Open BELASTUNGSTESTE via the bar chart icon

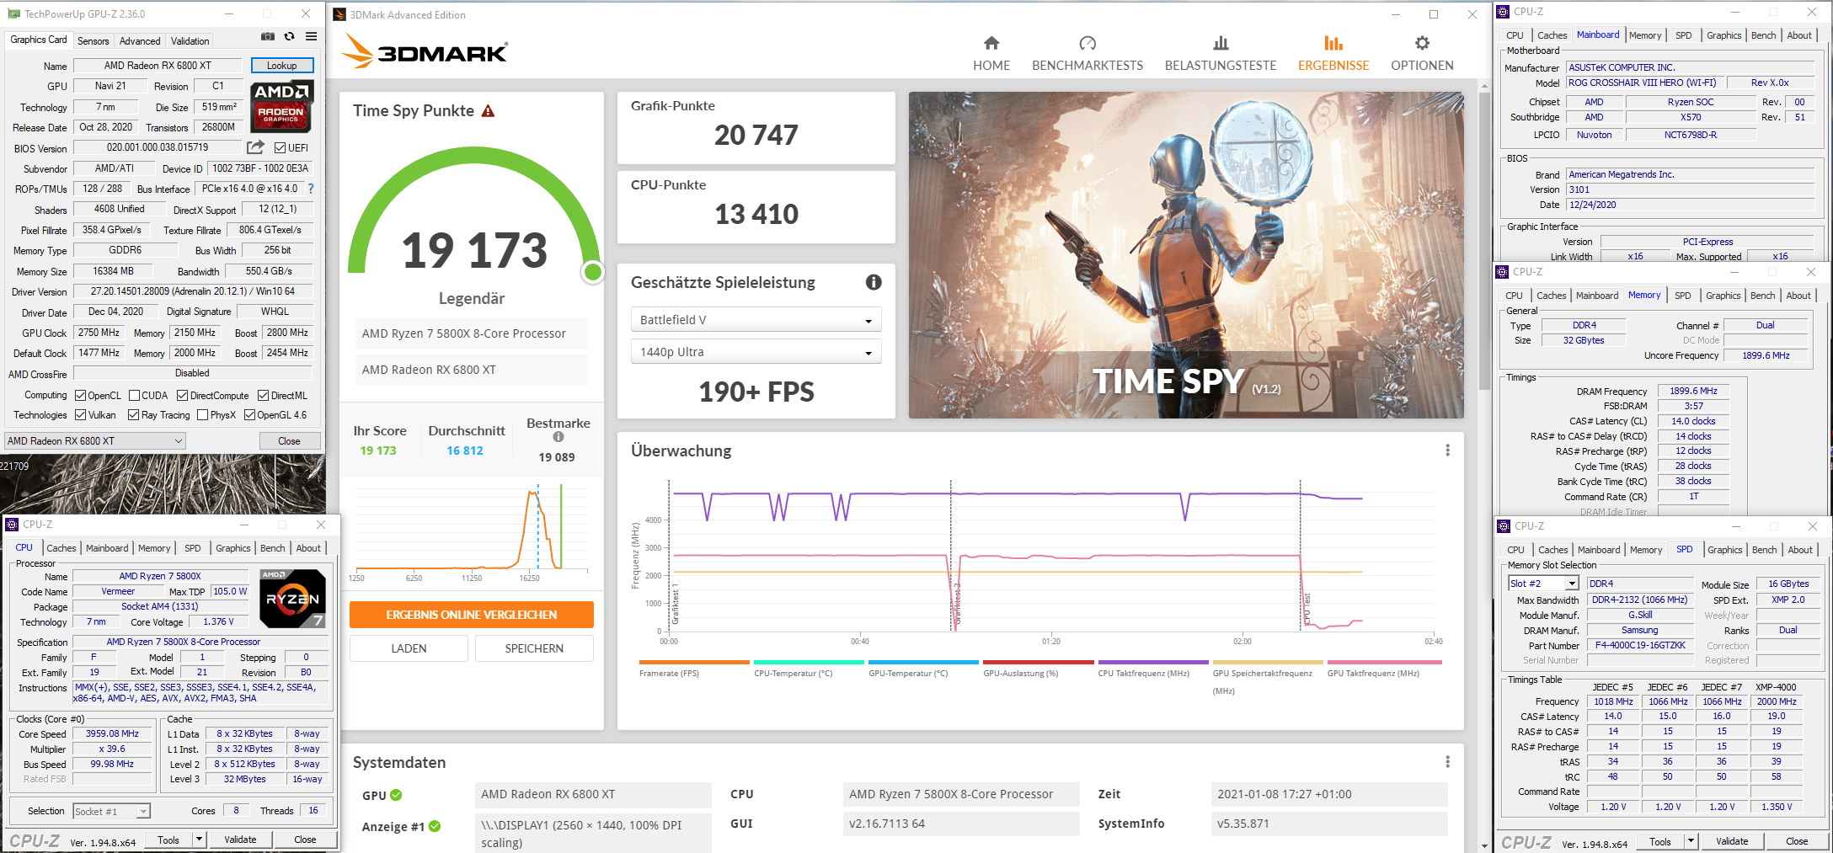point(1221,43)
